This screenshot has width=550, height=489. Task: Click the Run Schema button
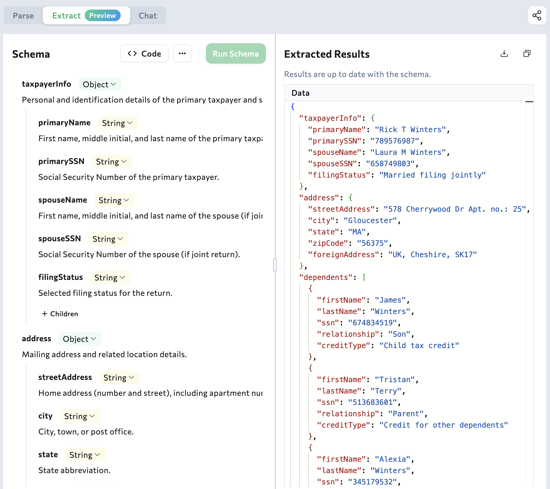(x=235, y=53)
